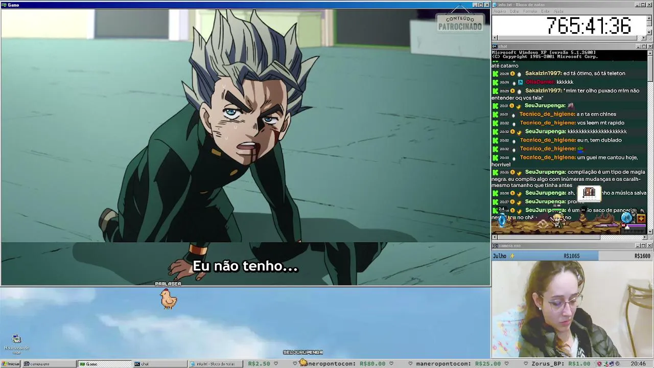Click the chicken badge beside SeuJurupenga 'compilação' message
Screen dimensions: 654x368
(x=519, y=173)
